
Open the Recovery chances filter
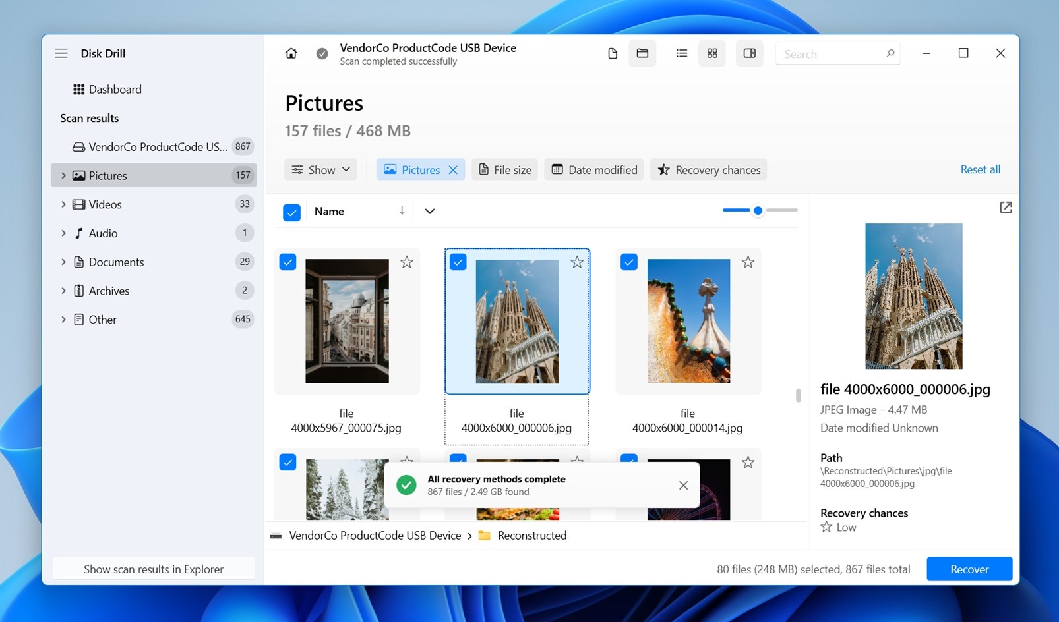coord(709,170)
